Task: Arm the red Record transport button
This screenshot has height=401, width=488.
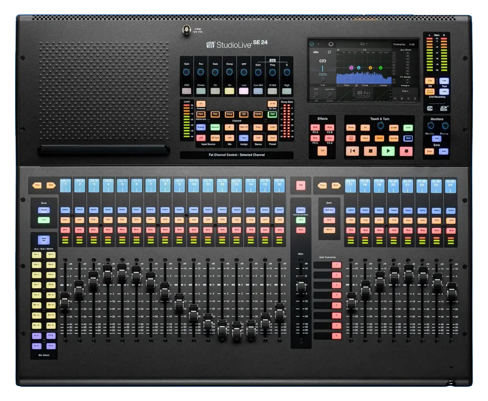Action: tap(406, 151)
